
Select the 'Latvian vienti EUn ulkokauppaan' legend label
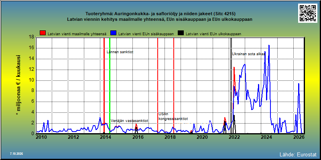(x=213, y=34)
